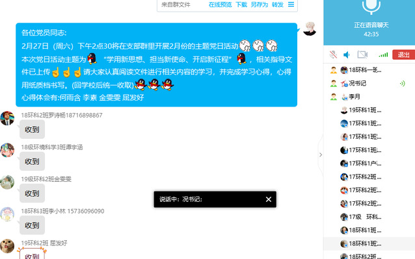Collapse the voice chat side panel arrow
This screenshot has height=259, width=415.
321,154
